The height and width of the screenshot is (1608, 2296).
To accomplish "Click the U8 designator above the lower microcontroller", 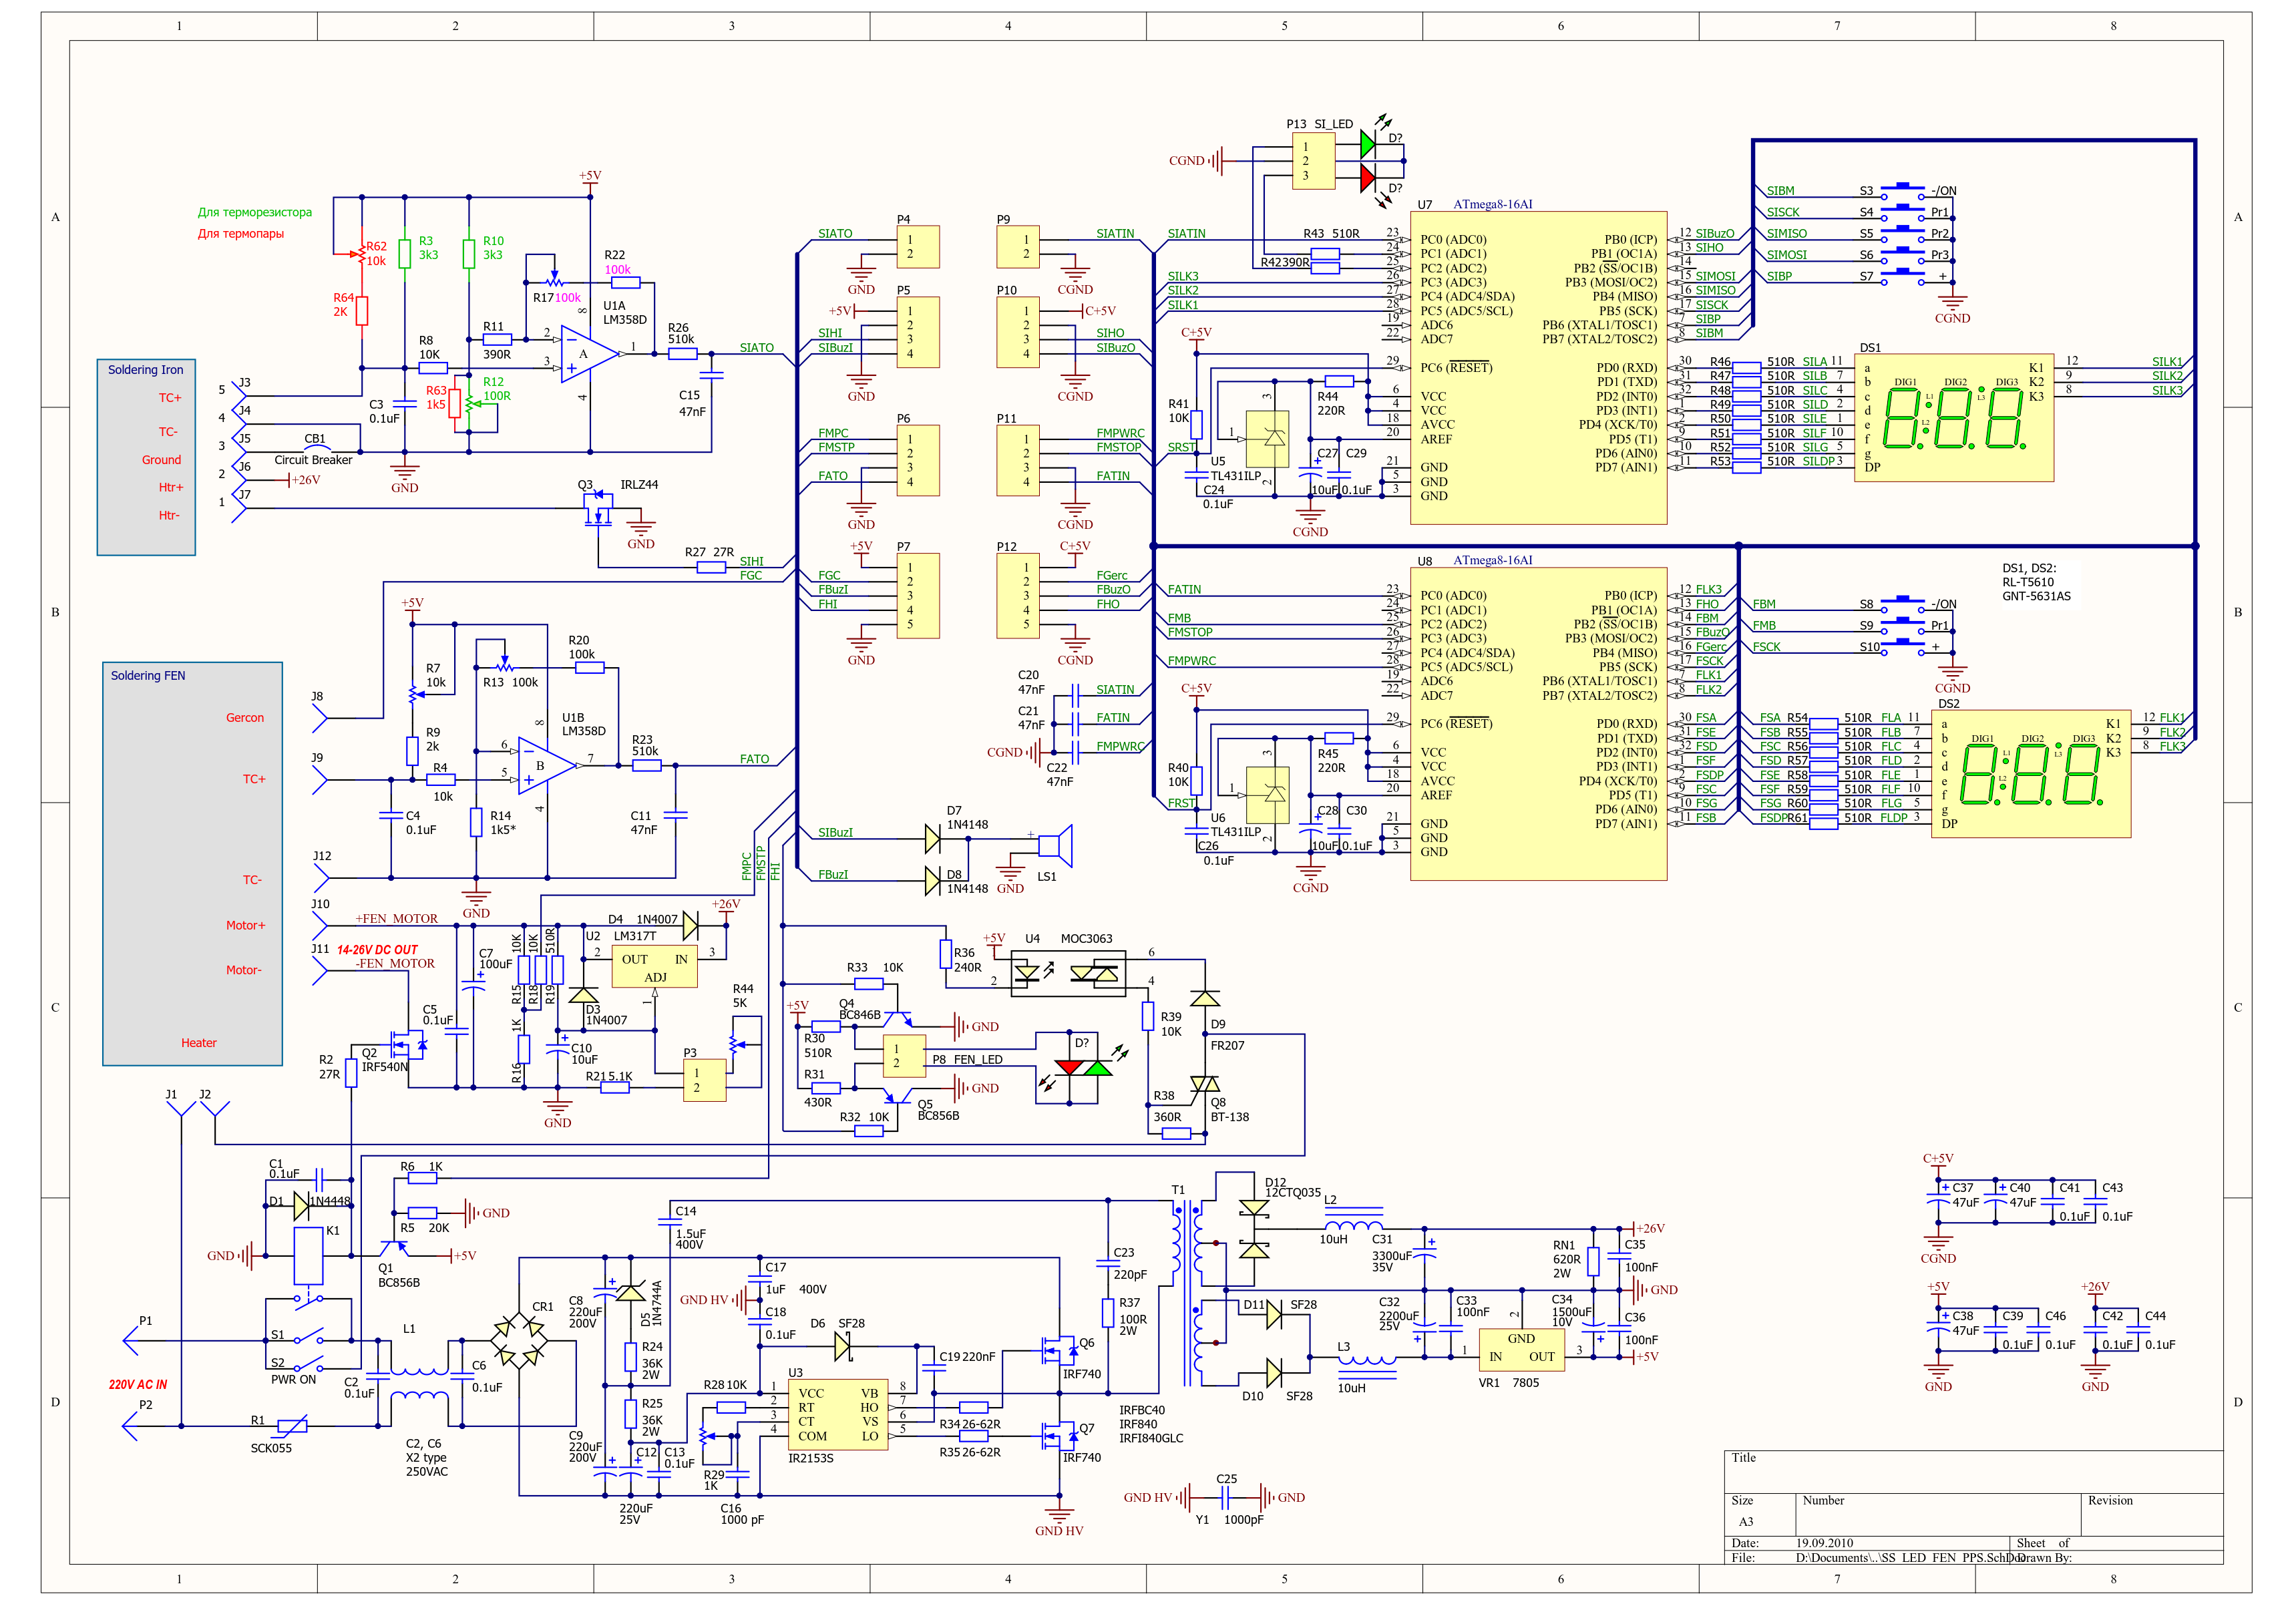I will point(1425,561).
